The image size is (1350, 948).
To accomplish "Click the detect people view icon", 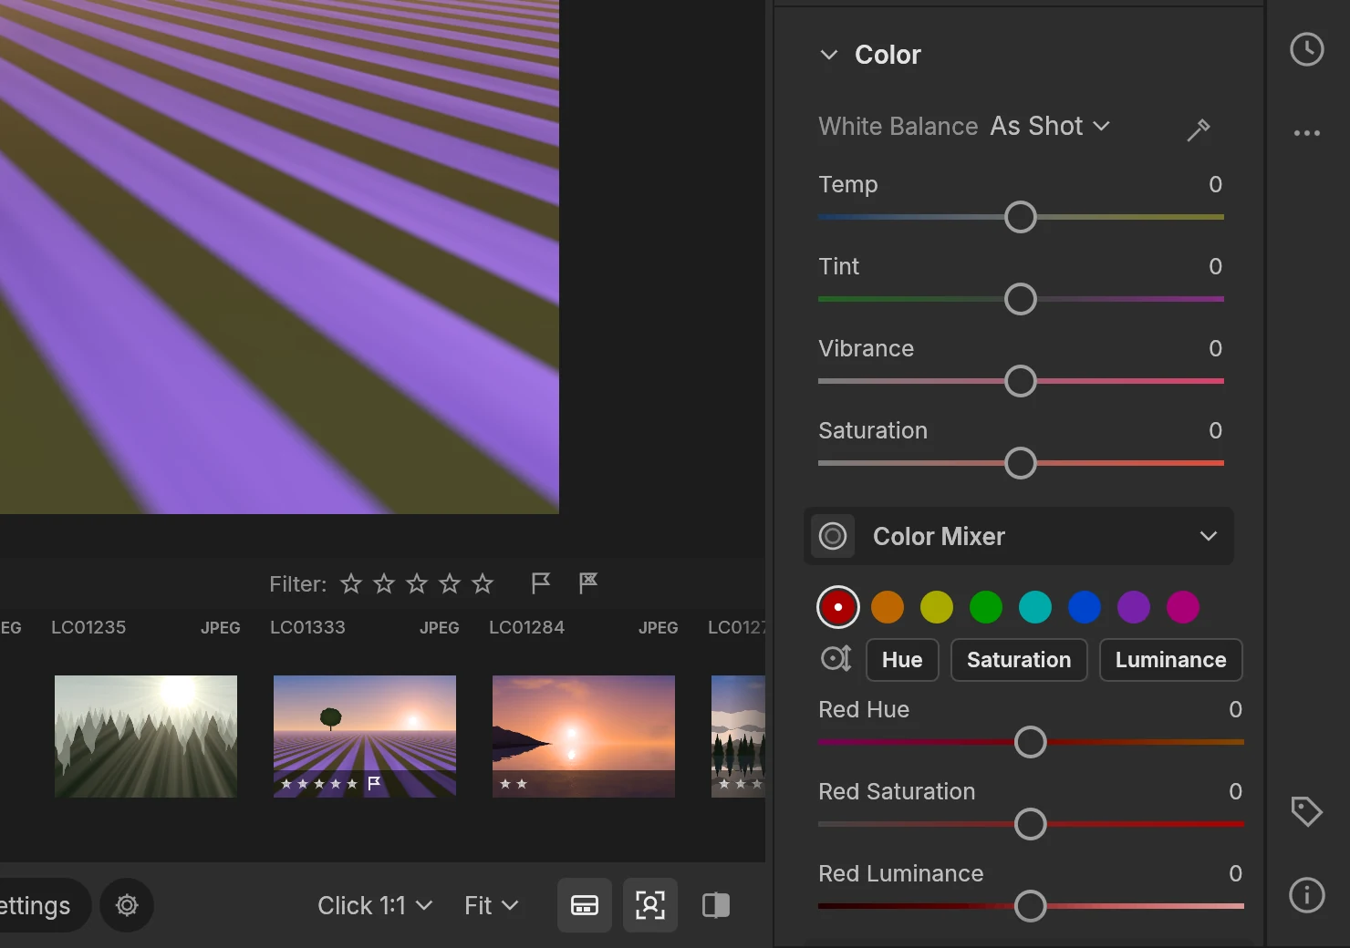I will [650, 905].
